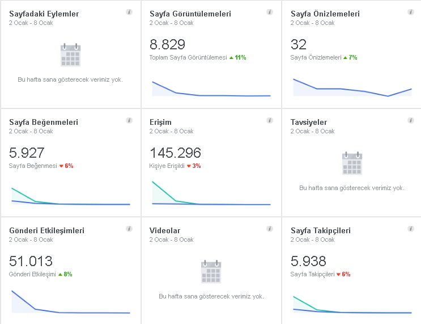The image size is (421, 324).
Task: Click the Sayfa Önizlemeleri line chart
Action: tap(352, 87)
